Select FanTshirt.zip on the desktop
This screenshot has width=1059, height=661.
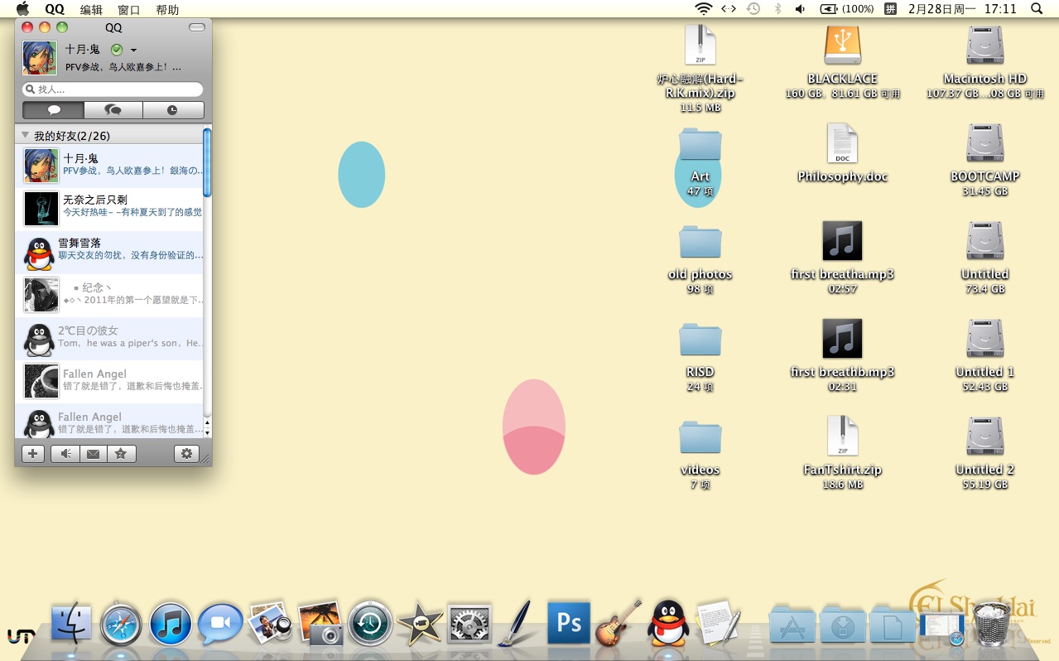click(x=842, y=438)
